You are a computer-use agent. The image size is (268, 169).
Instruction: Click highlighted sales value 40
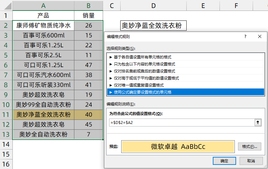(x=89, y=115)
